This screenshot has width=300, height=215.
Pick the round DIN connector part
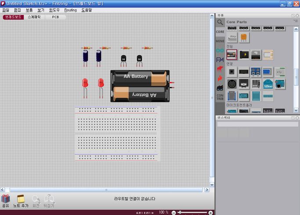(x=232, y=84)
